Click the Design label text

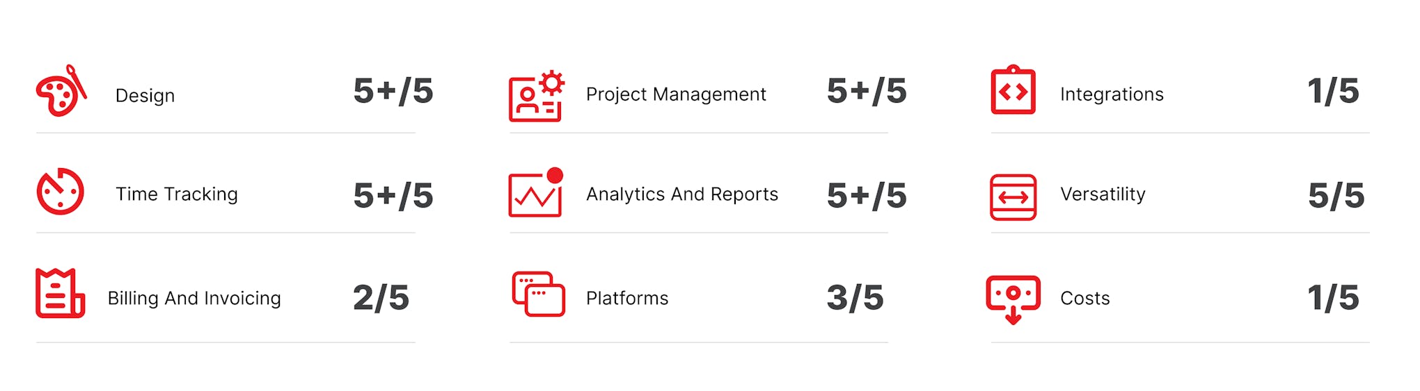[x=145, y=95]
